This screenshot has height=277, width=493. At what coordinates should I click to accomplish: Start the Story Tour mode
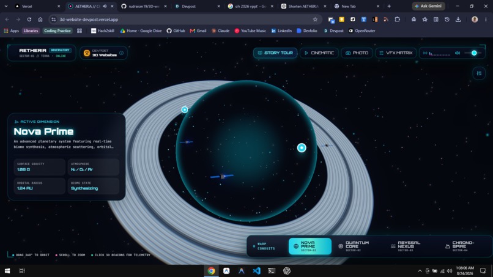[x=275, y=53]
